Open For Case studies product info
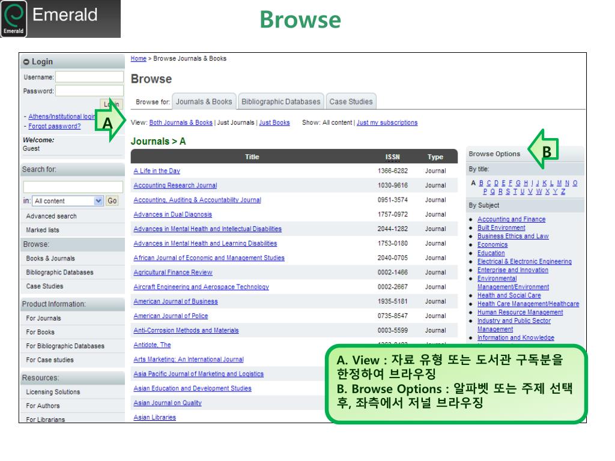 pos(50,360)
